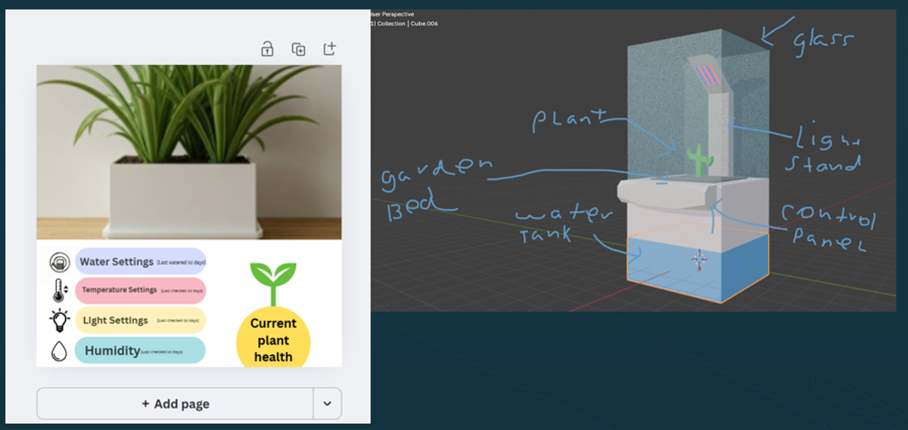
Task: Select the light bulb icon
Action: coord(59,320)
